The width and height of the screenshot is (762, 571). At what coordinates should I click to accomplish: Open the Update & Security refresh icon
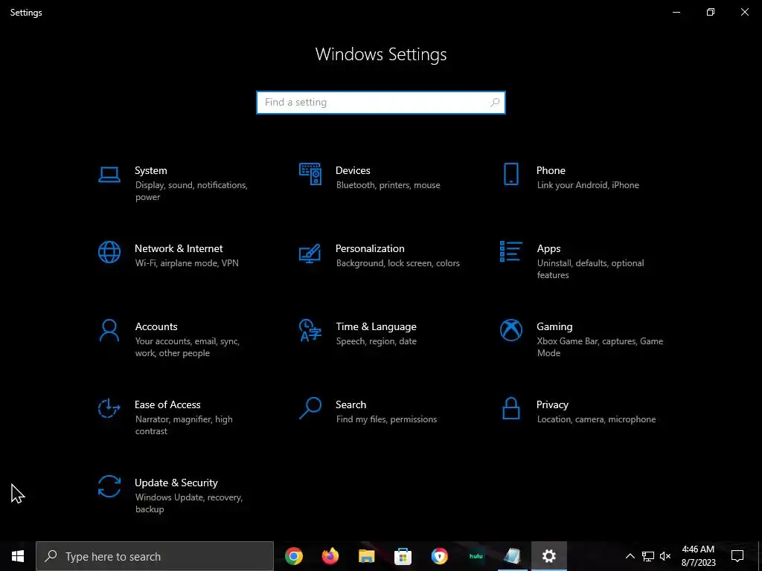(x=109, y=486)
